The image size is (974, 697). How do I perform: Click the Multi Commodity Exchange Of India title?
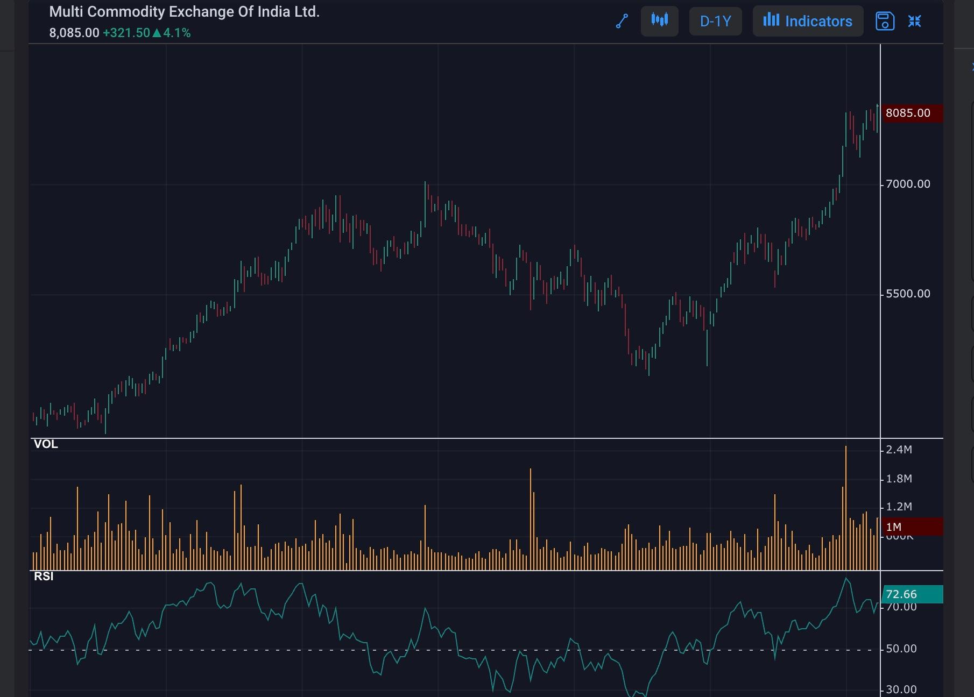click(x=185, y=12)
